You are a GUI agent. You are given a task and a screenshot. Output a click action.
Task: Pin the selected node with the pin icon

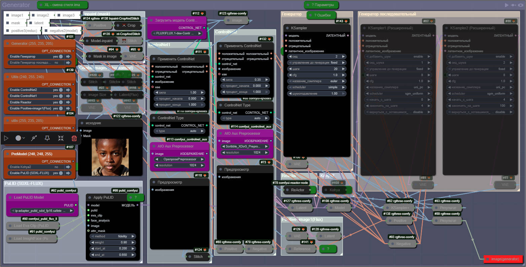coord(47,138)
